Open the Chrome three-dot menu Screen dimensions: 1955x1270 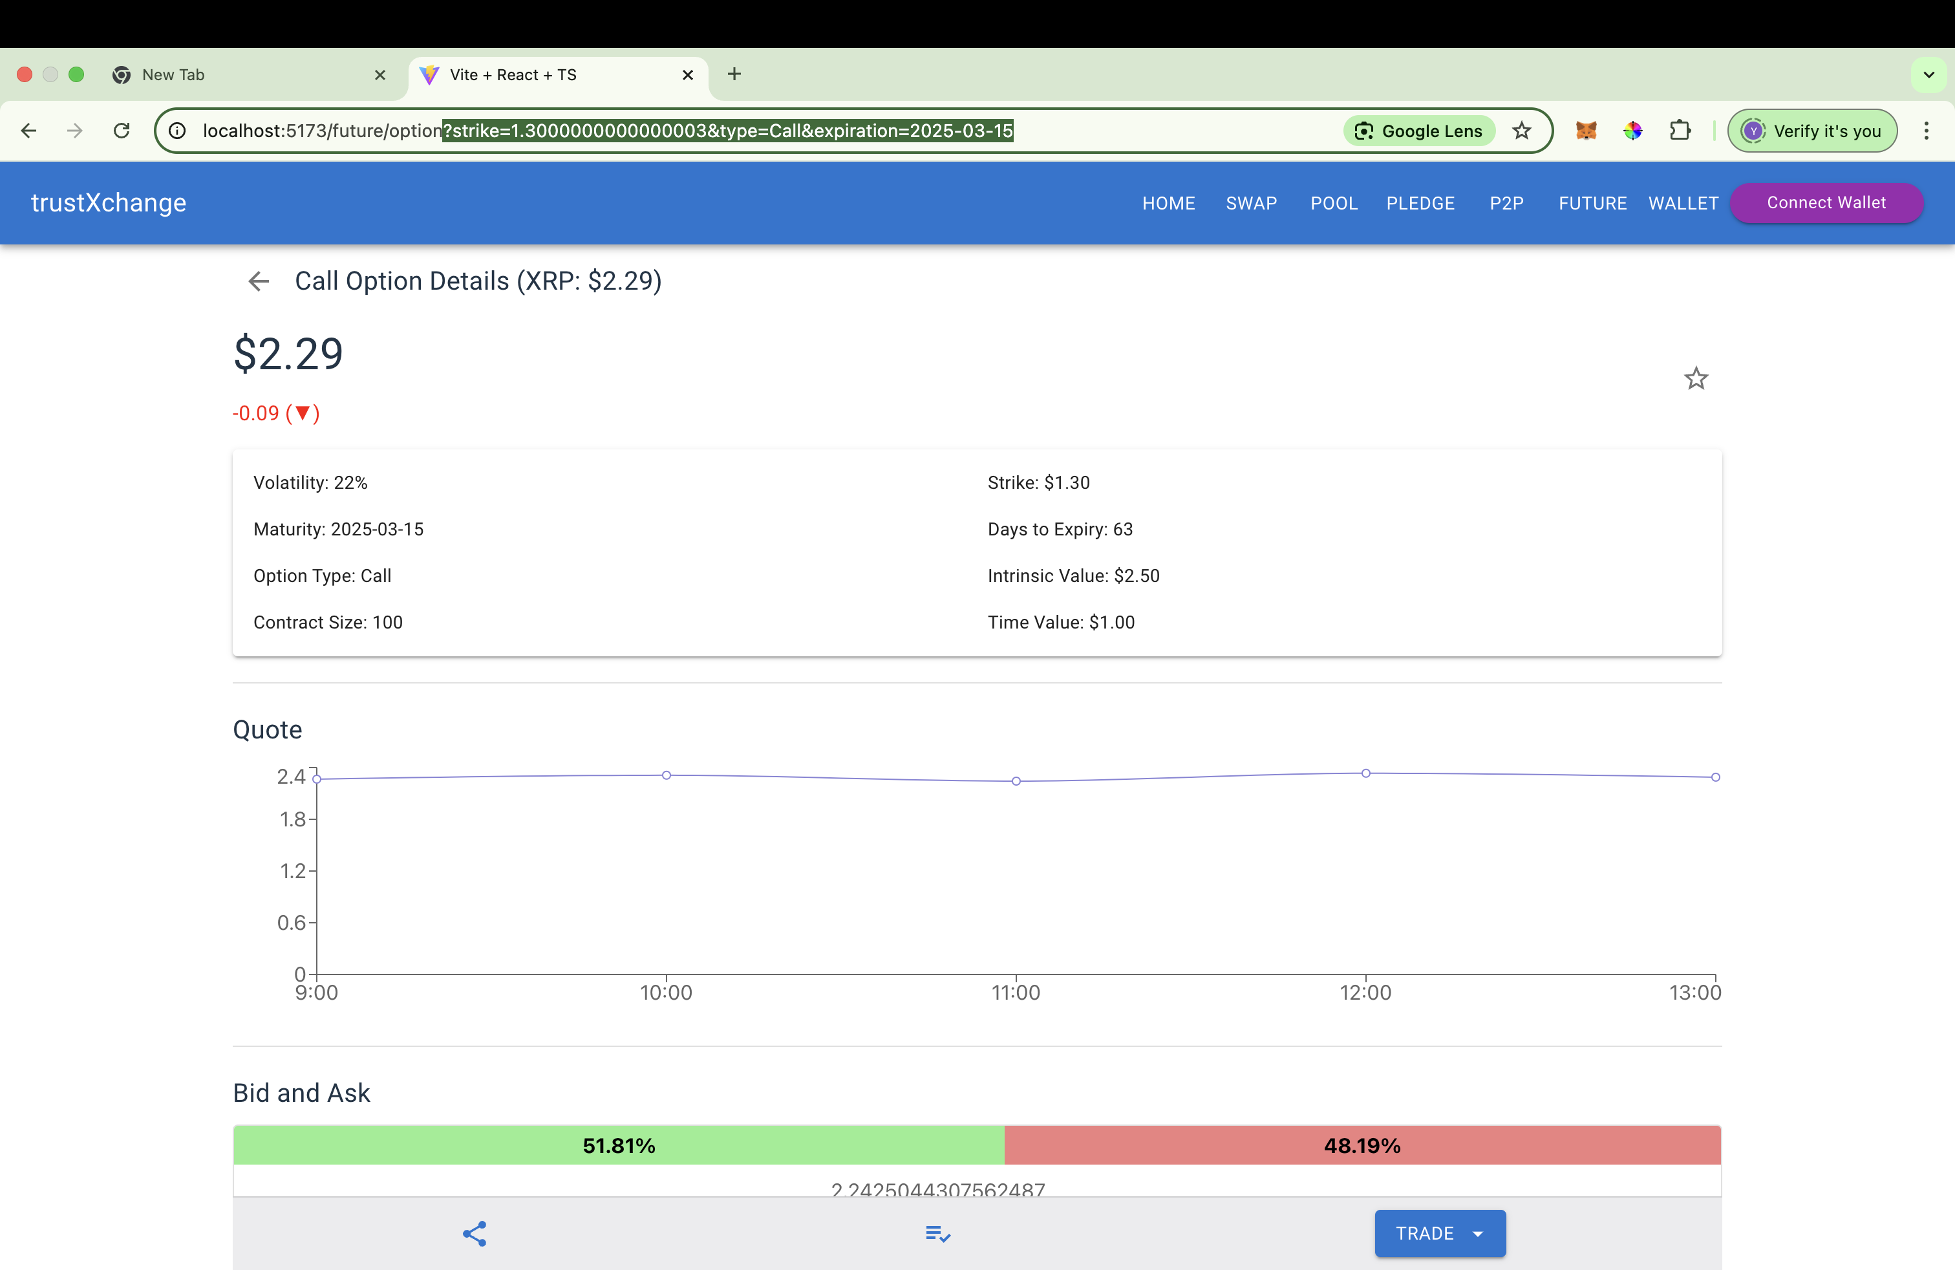coord(1925,131)
